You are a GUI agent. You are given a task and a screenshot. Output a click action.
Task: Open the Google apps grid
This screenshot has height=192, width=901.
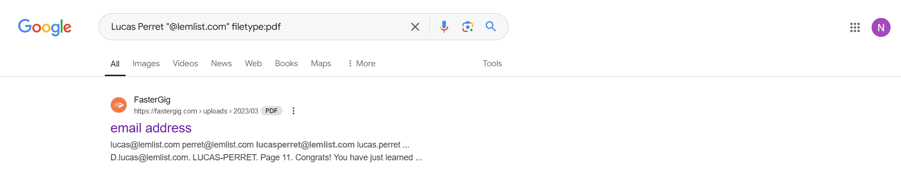[855, 27]
